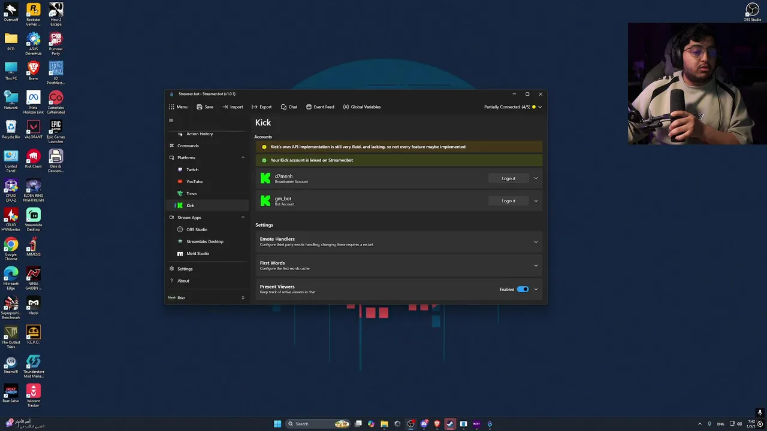Open the Menu grid in Streamer.bot
This screenshot has height=431, width=767.
(x=178, y=107)
